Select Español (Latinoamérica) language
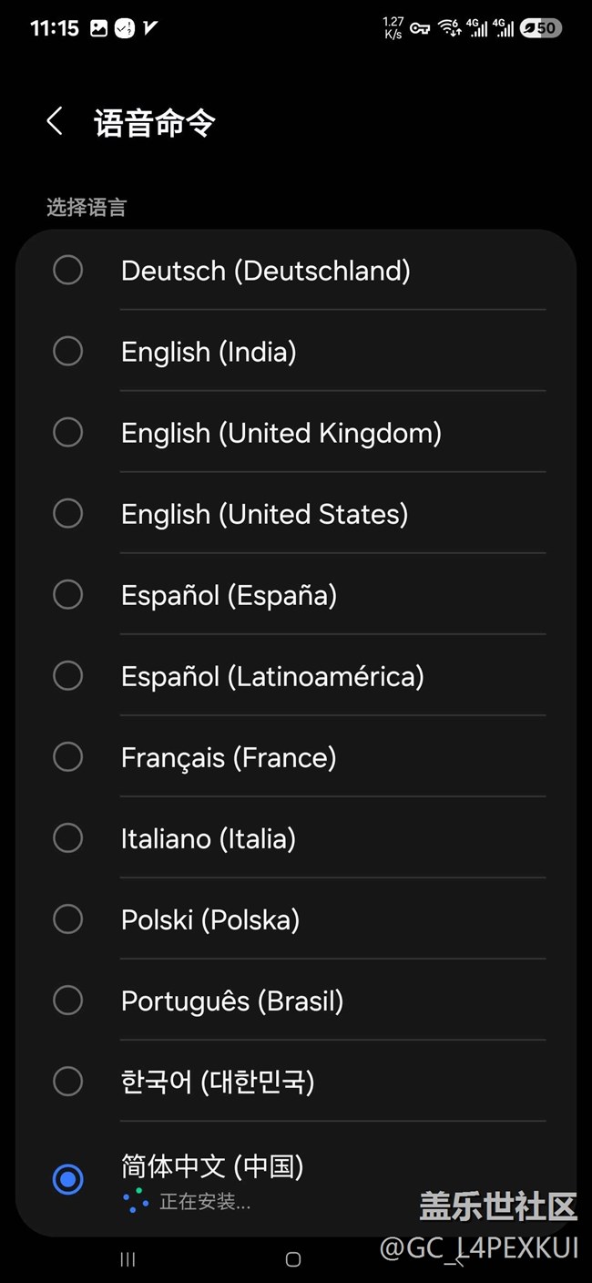592x1283 pixels. tap(295, 675)
